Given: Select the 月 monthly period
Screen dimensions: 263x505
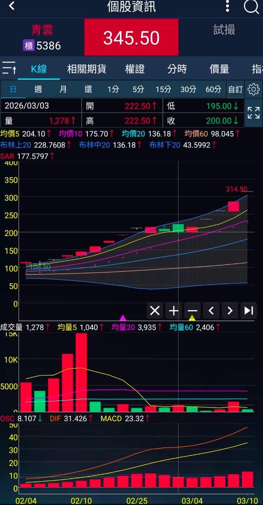Looking at the screenshot, I should pyautogui.click(x=63, y=89).
